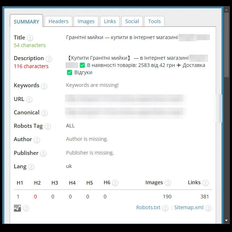
Task: Click the description text 'Купити Гранітні мийки'
Action: [99, 58]
